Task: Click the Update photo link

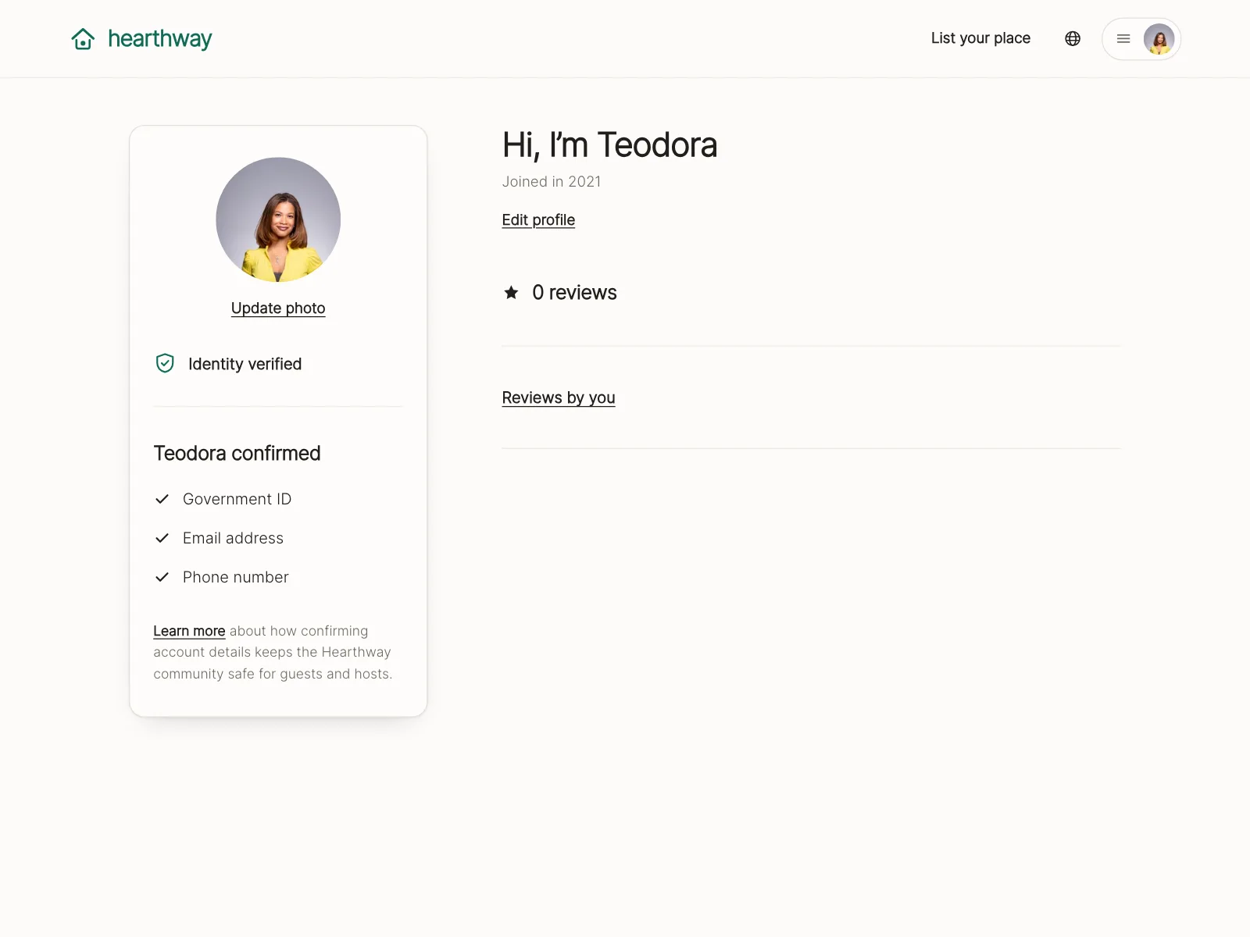Action: pos(278,308)
